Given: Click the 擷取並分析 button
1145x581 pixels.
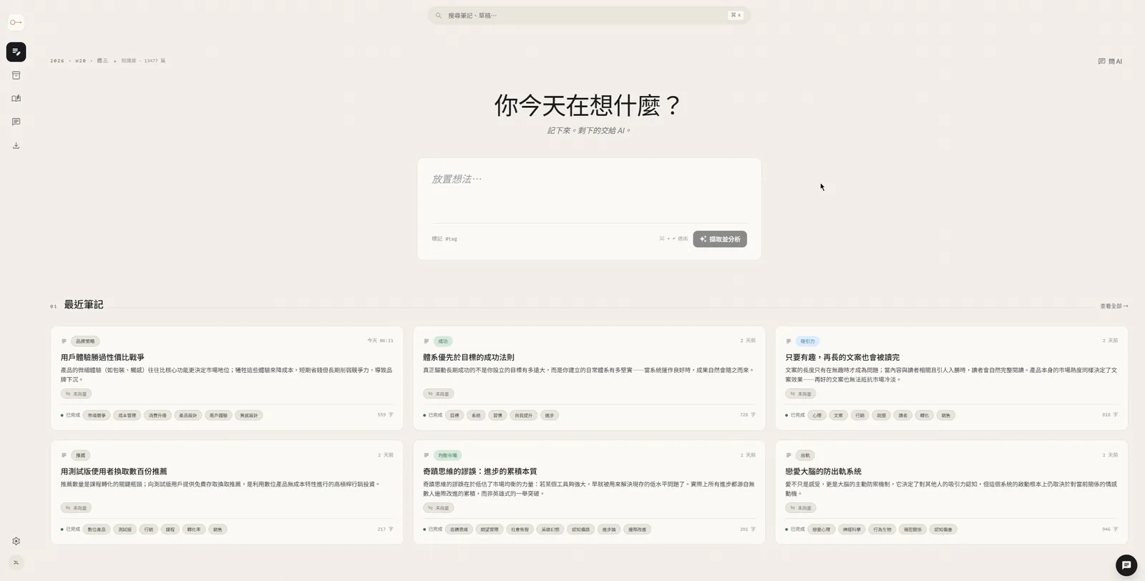Looking at the screenshot, I should click(x=720, y=239).
